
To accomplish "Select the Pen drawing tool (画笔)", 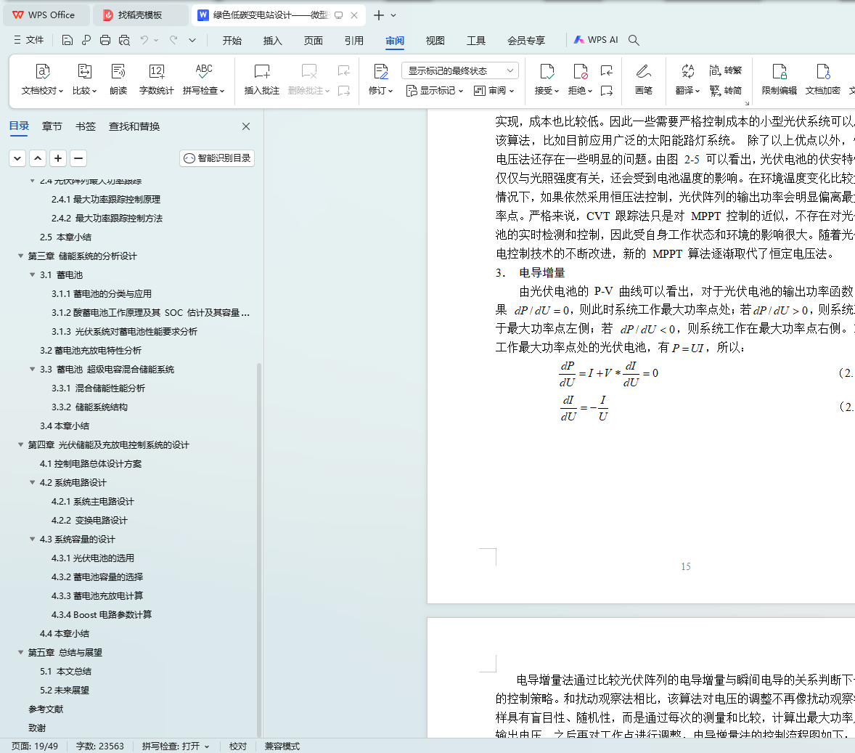I will pyautogui.click(x=644, y=79).
